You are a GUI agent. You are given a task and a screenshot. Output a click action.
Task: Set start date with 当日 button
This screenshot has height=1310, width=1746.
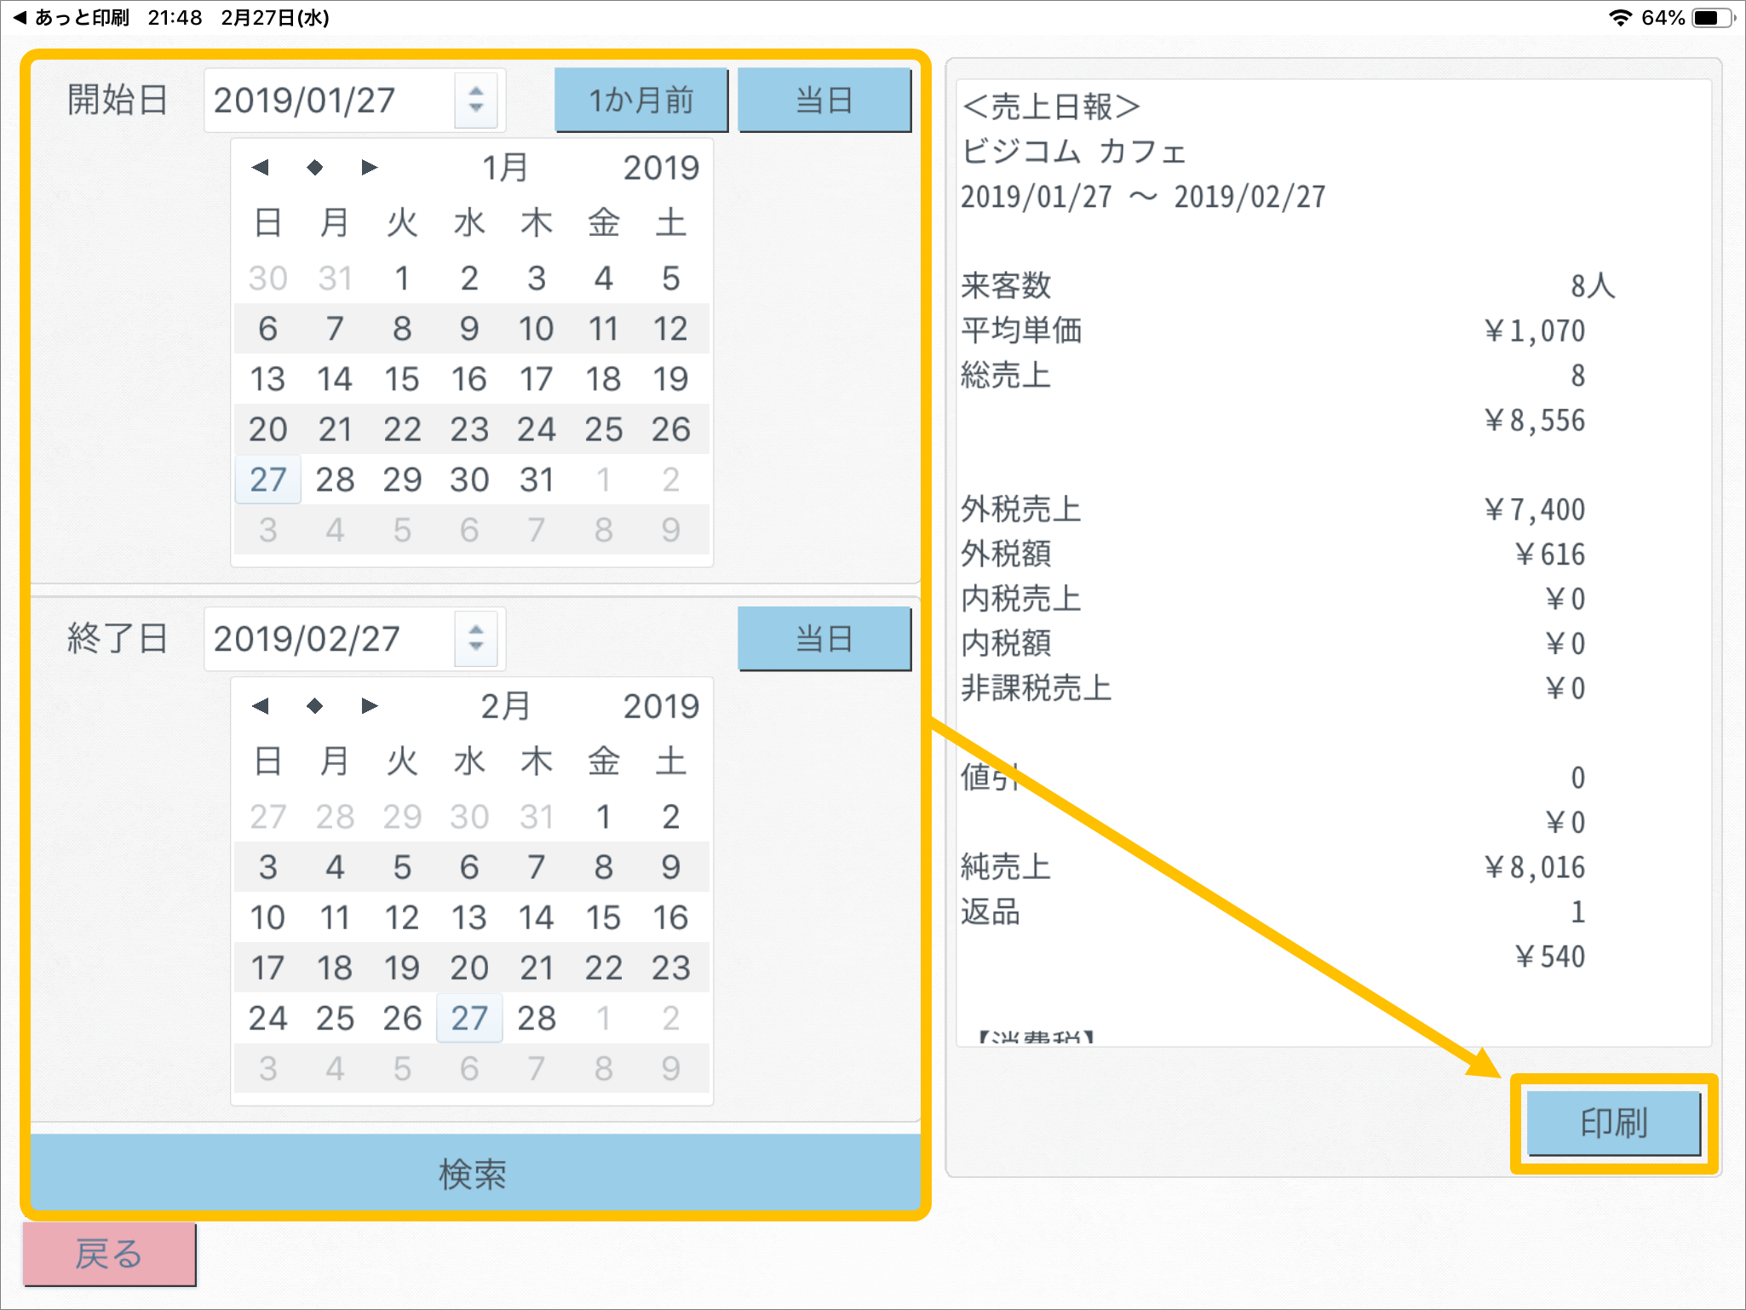coord(824,101)
